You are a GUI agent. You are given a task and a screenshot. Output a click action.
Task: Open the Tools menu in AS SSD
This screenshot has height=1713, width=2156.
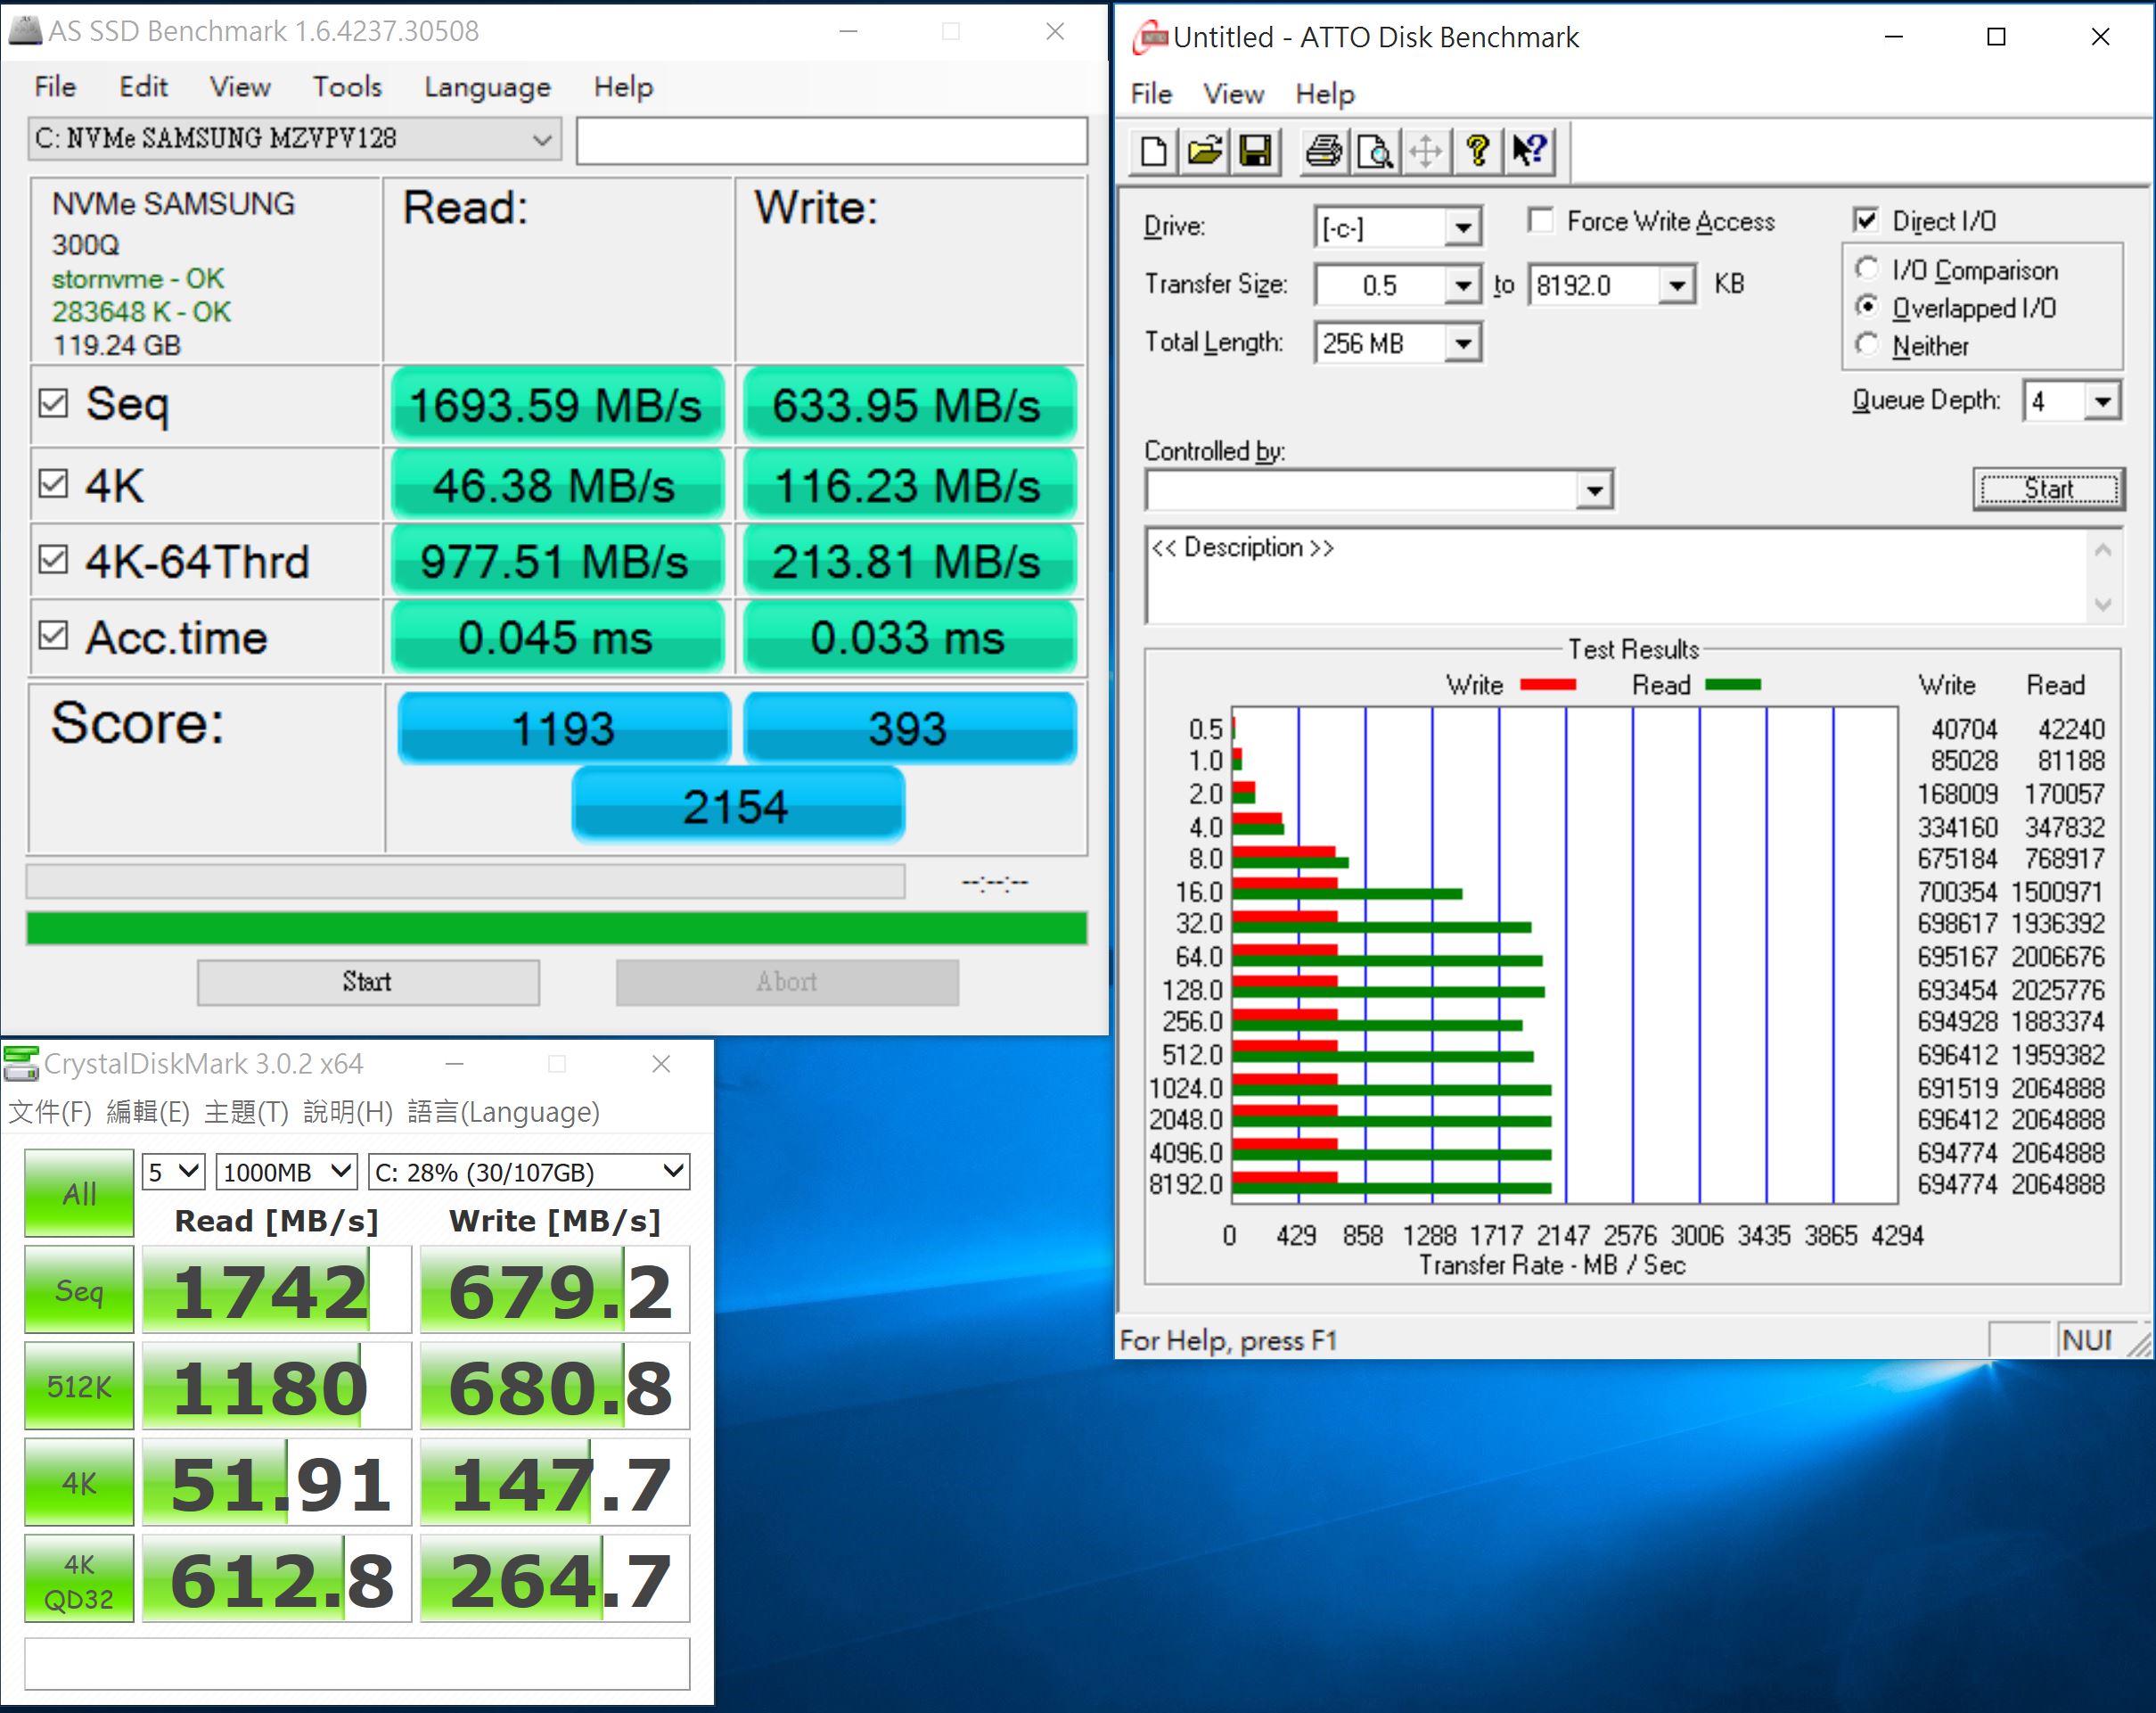click(x=346, y=87)
